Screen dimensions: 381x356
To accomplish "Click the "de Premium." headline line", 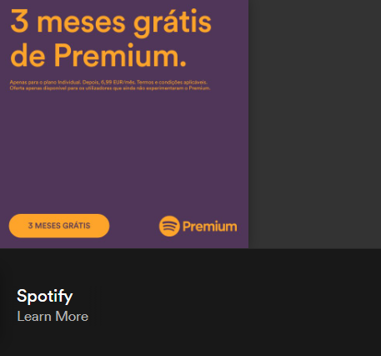I will pyautogui.click(x=98, y=56).
